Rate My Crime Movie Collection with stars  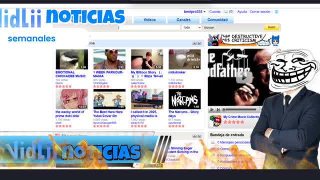233,122
